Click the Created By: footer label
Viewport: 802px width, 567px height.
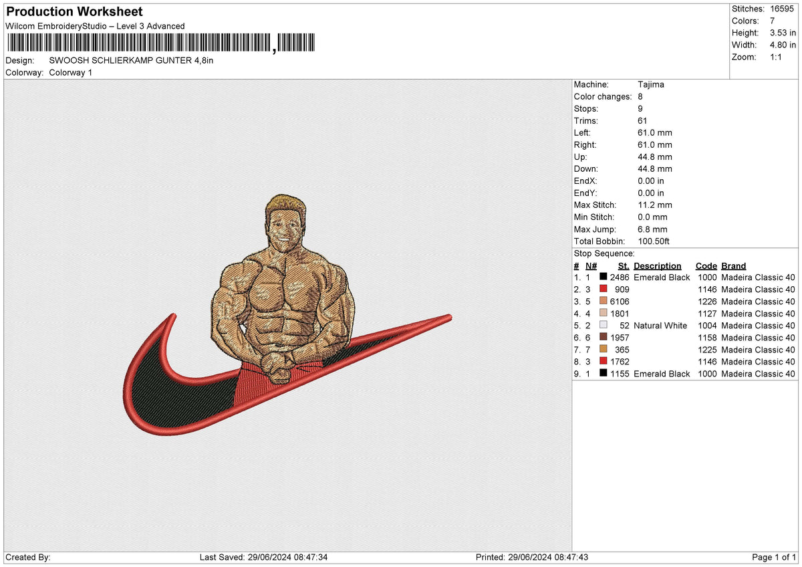pos(28,558)
